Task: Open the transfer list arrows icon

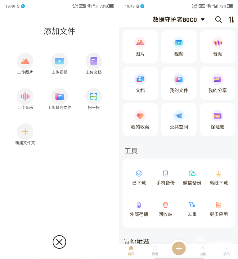Action: point(231,20)
